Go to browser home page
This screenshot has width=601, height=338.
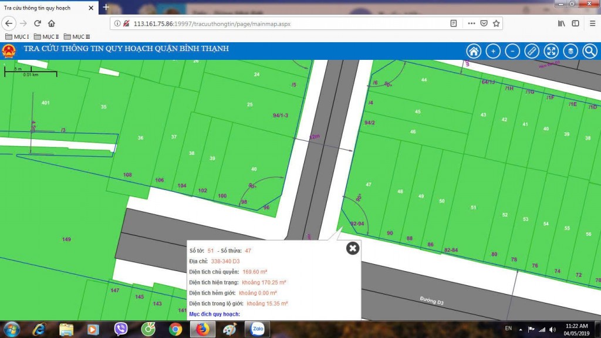click(x=52, y=23)
